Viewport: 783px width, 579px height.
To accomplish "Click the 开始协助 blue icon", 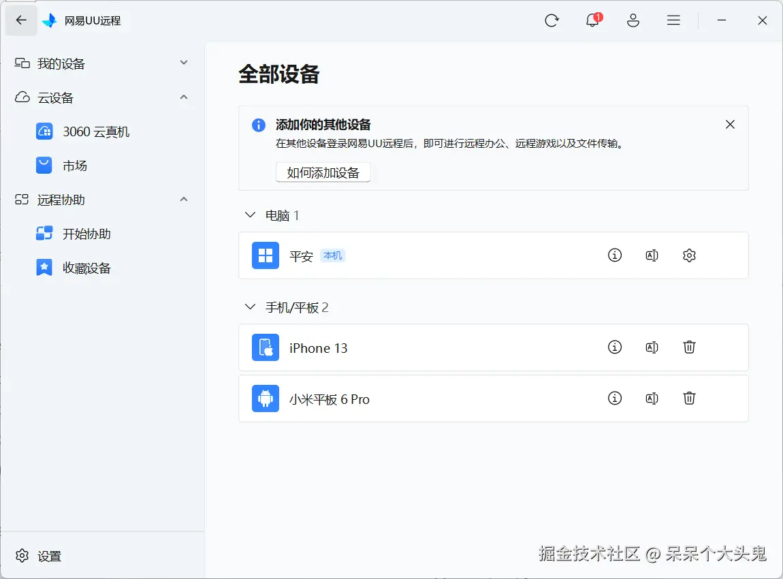I will coord(44,233).
